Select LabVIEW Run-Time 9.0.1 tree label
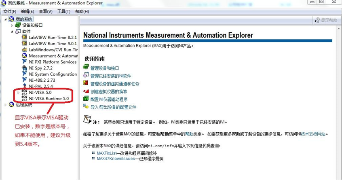This screenshot has width=342, height=180. (x=53, y=43)
